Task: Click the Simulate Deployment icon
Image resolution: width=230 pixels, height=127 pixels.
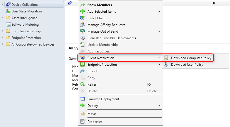Action: pos(82,99)
